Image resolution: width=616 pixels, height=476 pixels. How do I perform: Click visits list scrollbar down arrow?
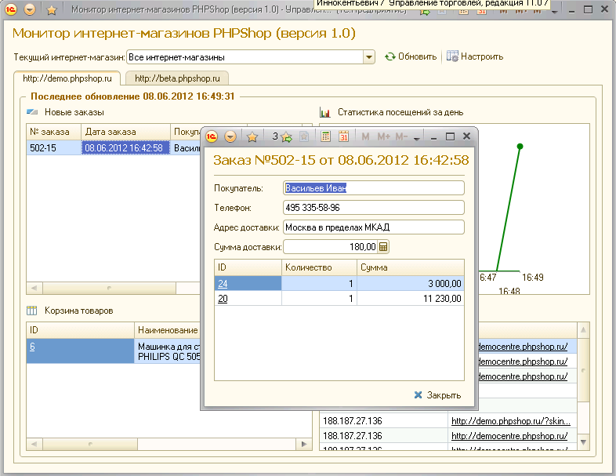click(x=583, y=442)
